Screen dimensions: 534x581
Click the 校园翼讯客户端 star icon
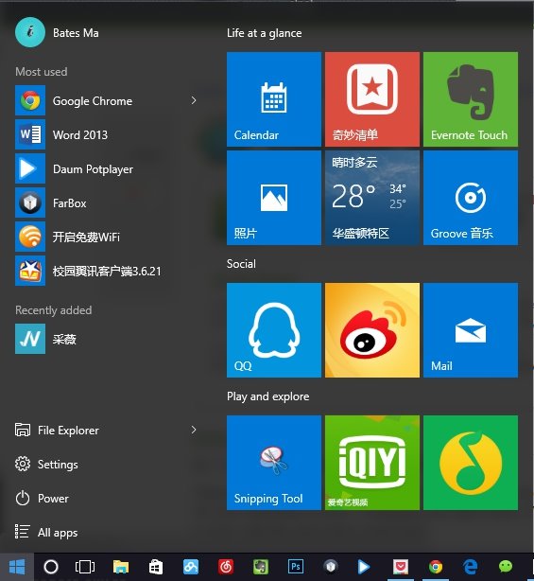pos(30,271)
